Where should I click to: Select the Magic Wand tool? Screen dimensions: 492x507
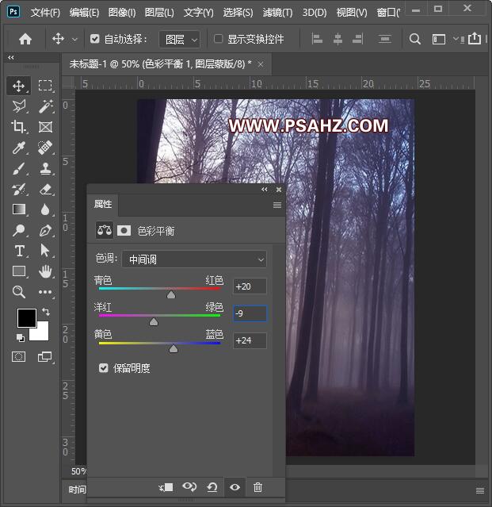(45, 106)
